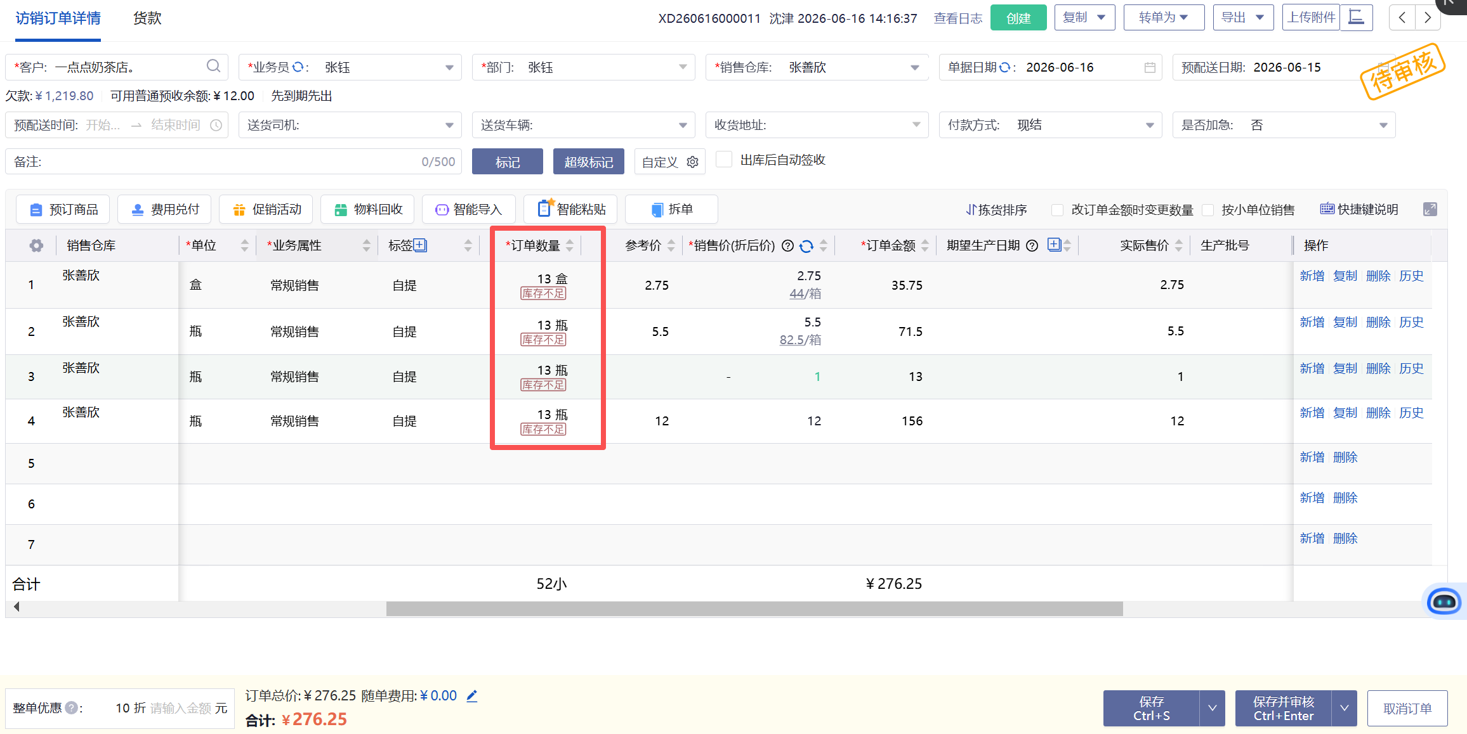Open the 物料回收 toolbar item

[367, 209]
